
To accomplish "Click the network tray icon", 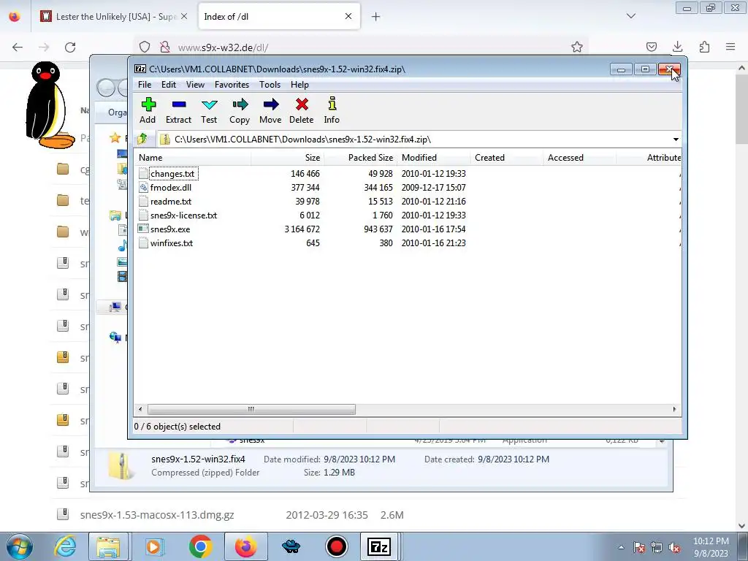I will point(657,548).
